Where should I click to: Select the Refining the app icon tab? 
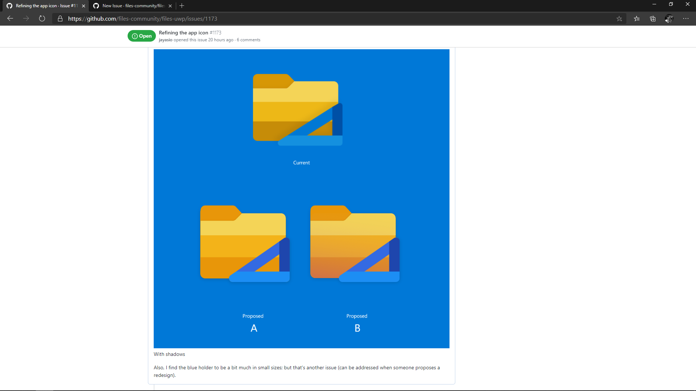click(45, 6)
